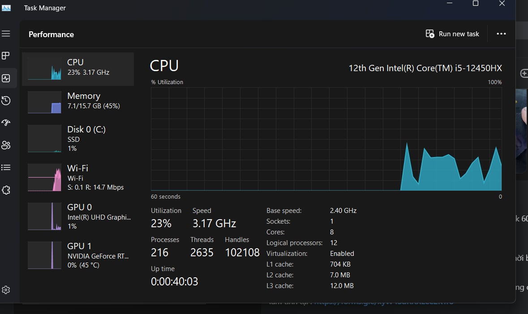Select GPU 0 Intel UHD Graphics entry
Screen dimensions: 528x314
coord(78,216)
